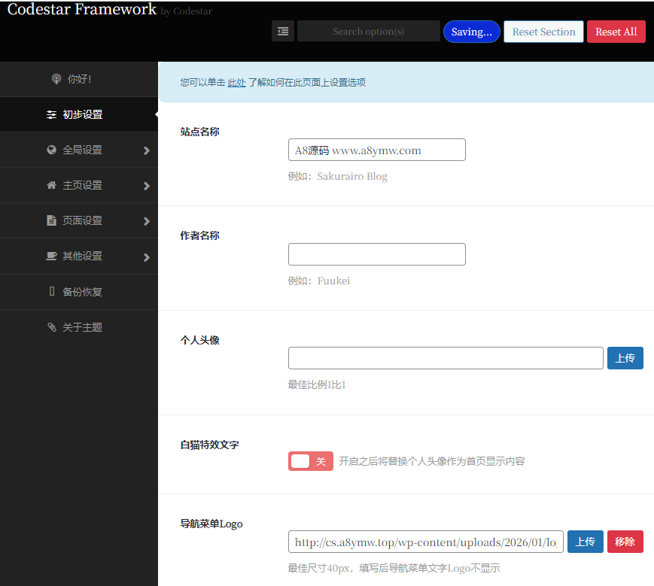Expand the 页面设置 chevron
The height and width of the screenshot is (586, 654).
(x=147, y=220)
